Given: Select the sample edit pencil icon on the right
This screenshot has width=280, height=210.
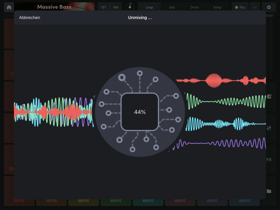Looking at the screenshot, I should tap(269, 96).
